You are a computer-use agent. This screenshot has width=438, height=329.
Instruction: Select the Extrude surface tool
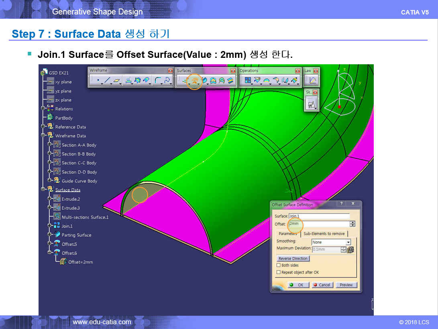184,81
